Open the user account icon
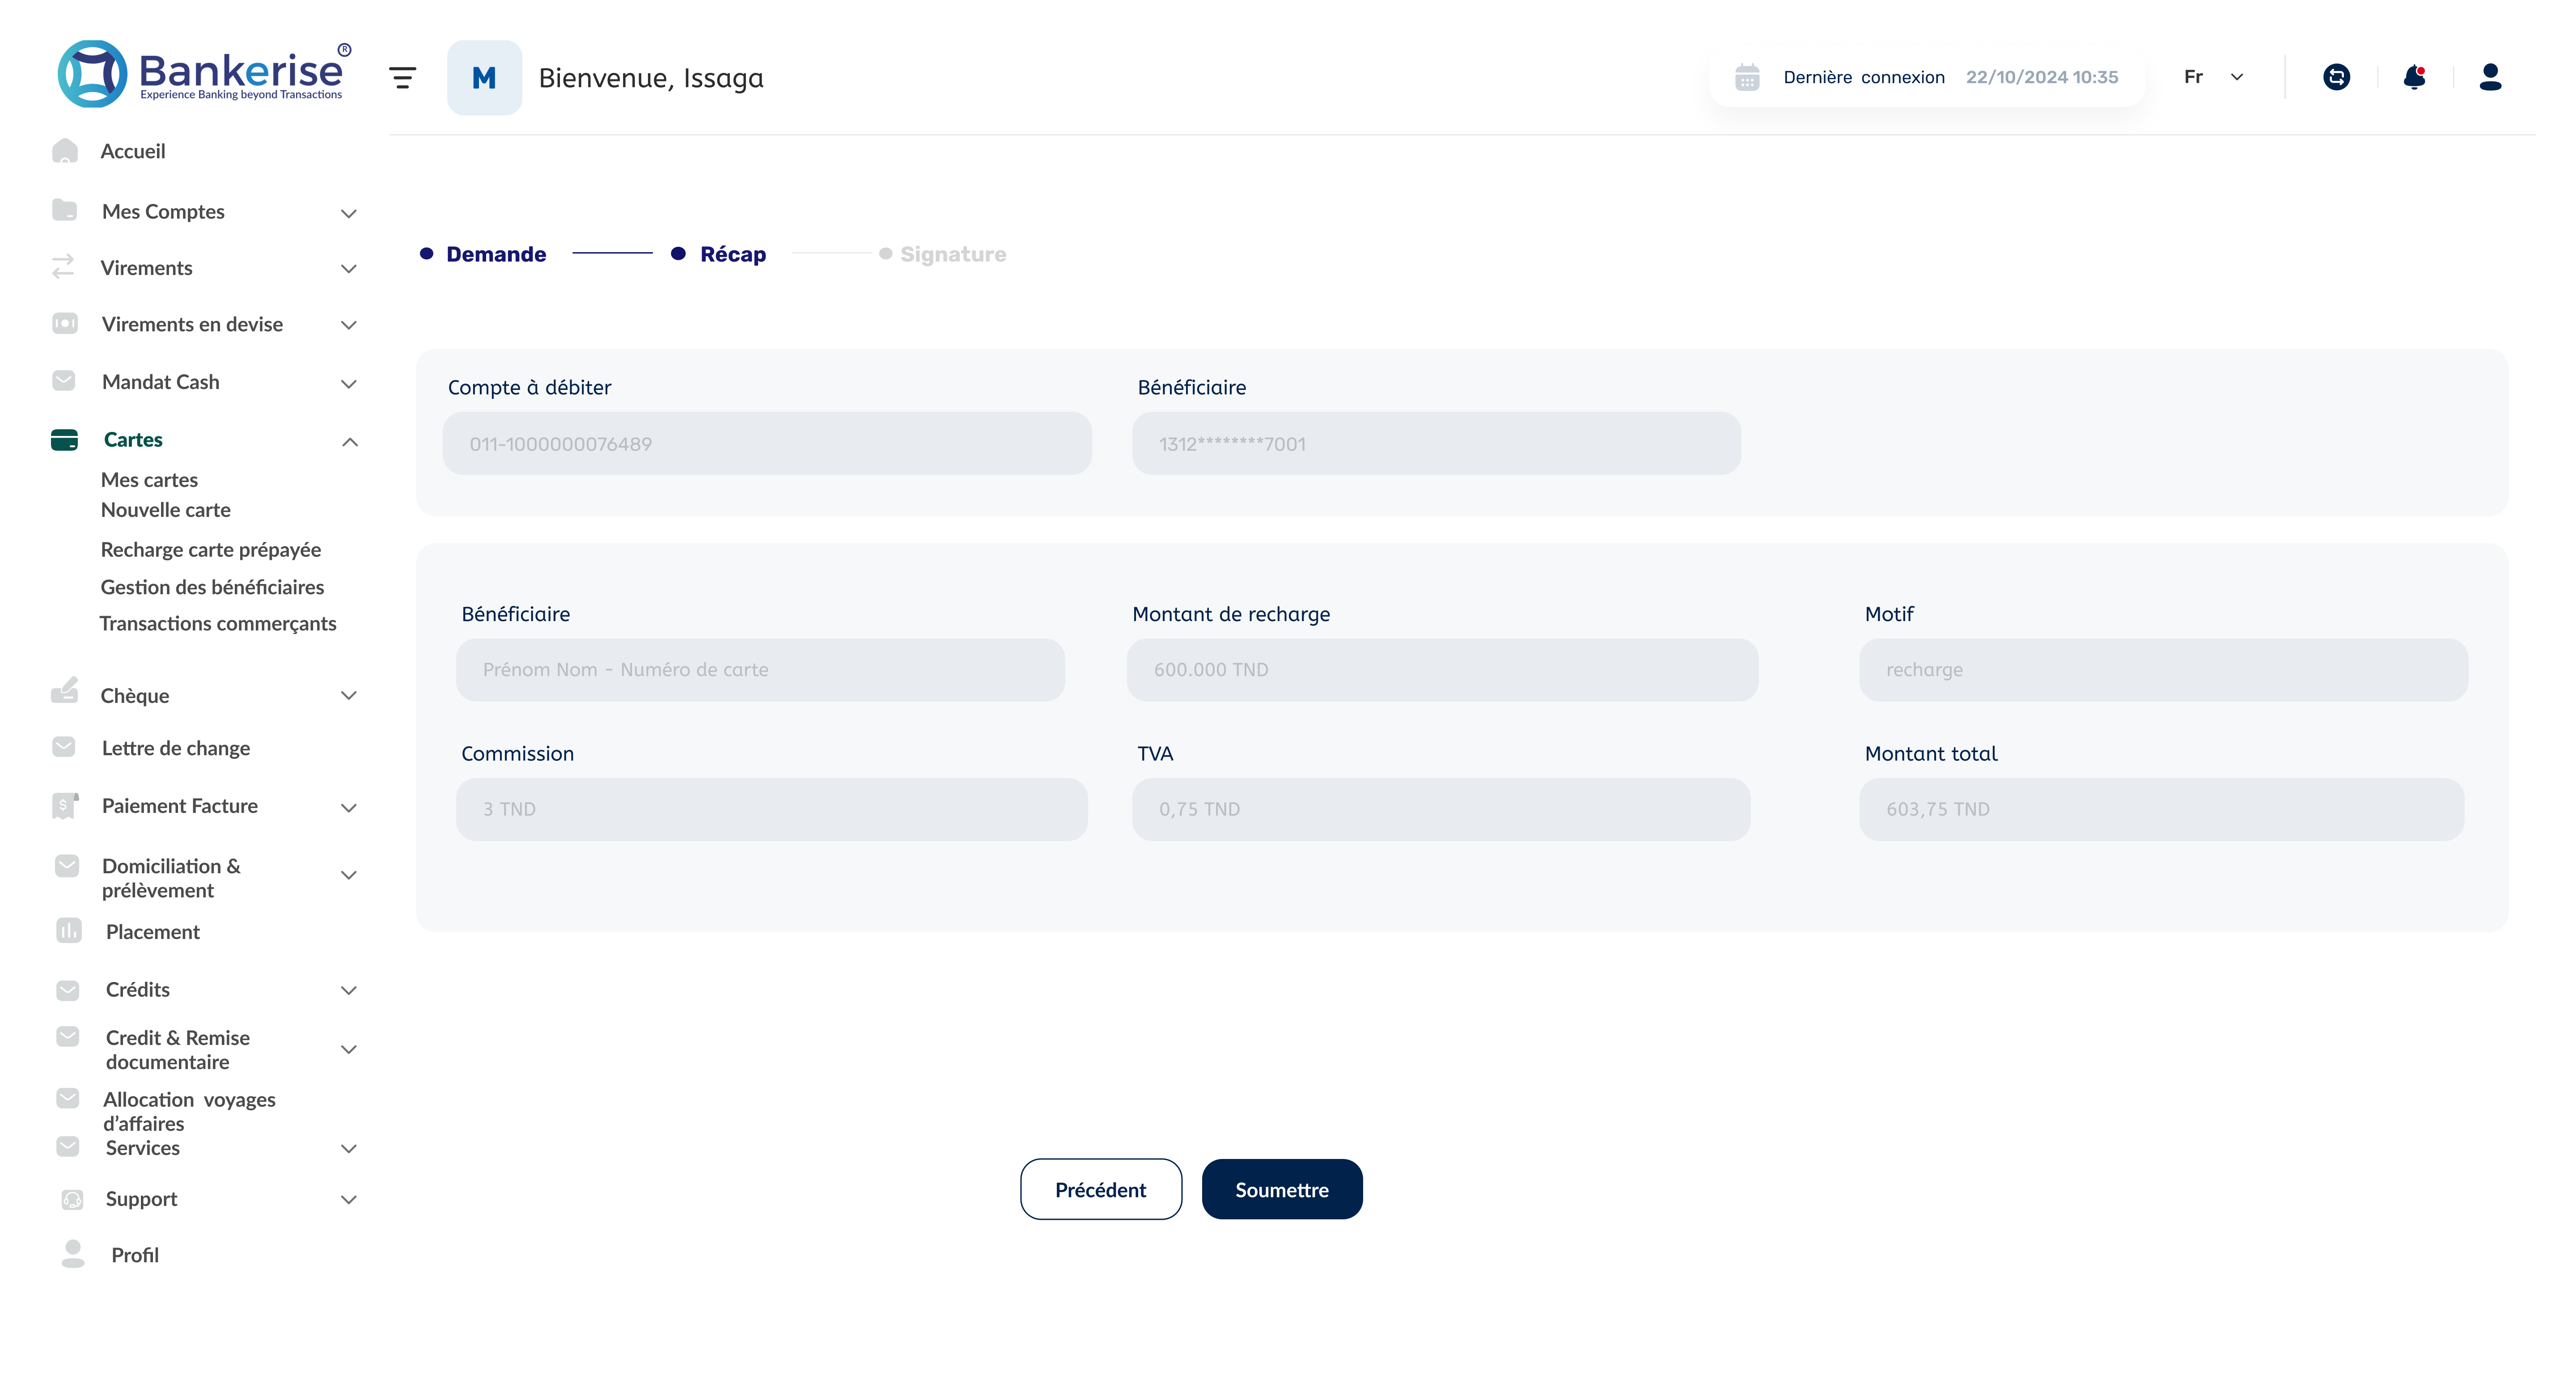Viewport: 2576px width, 1383px height. (x=2490, y=77)
